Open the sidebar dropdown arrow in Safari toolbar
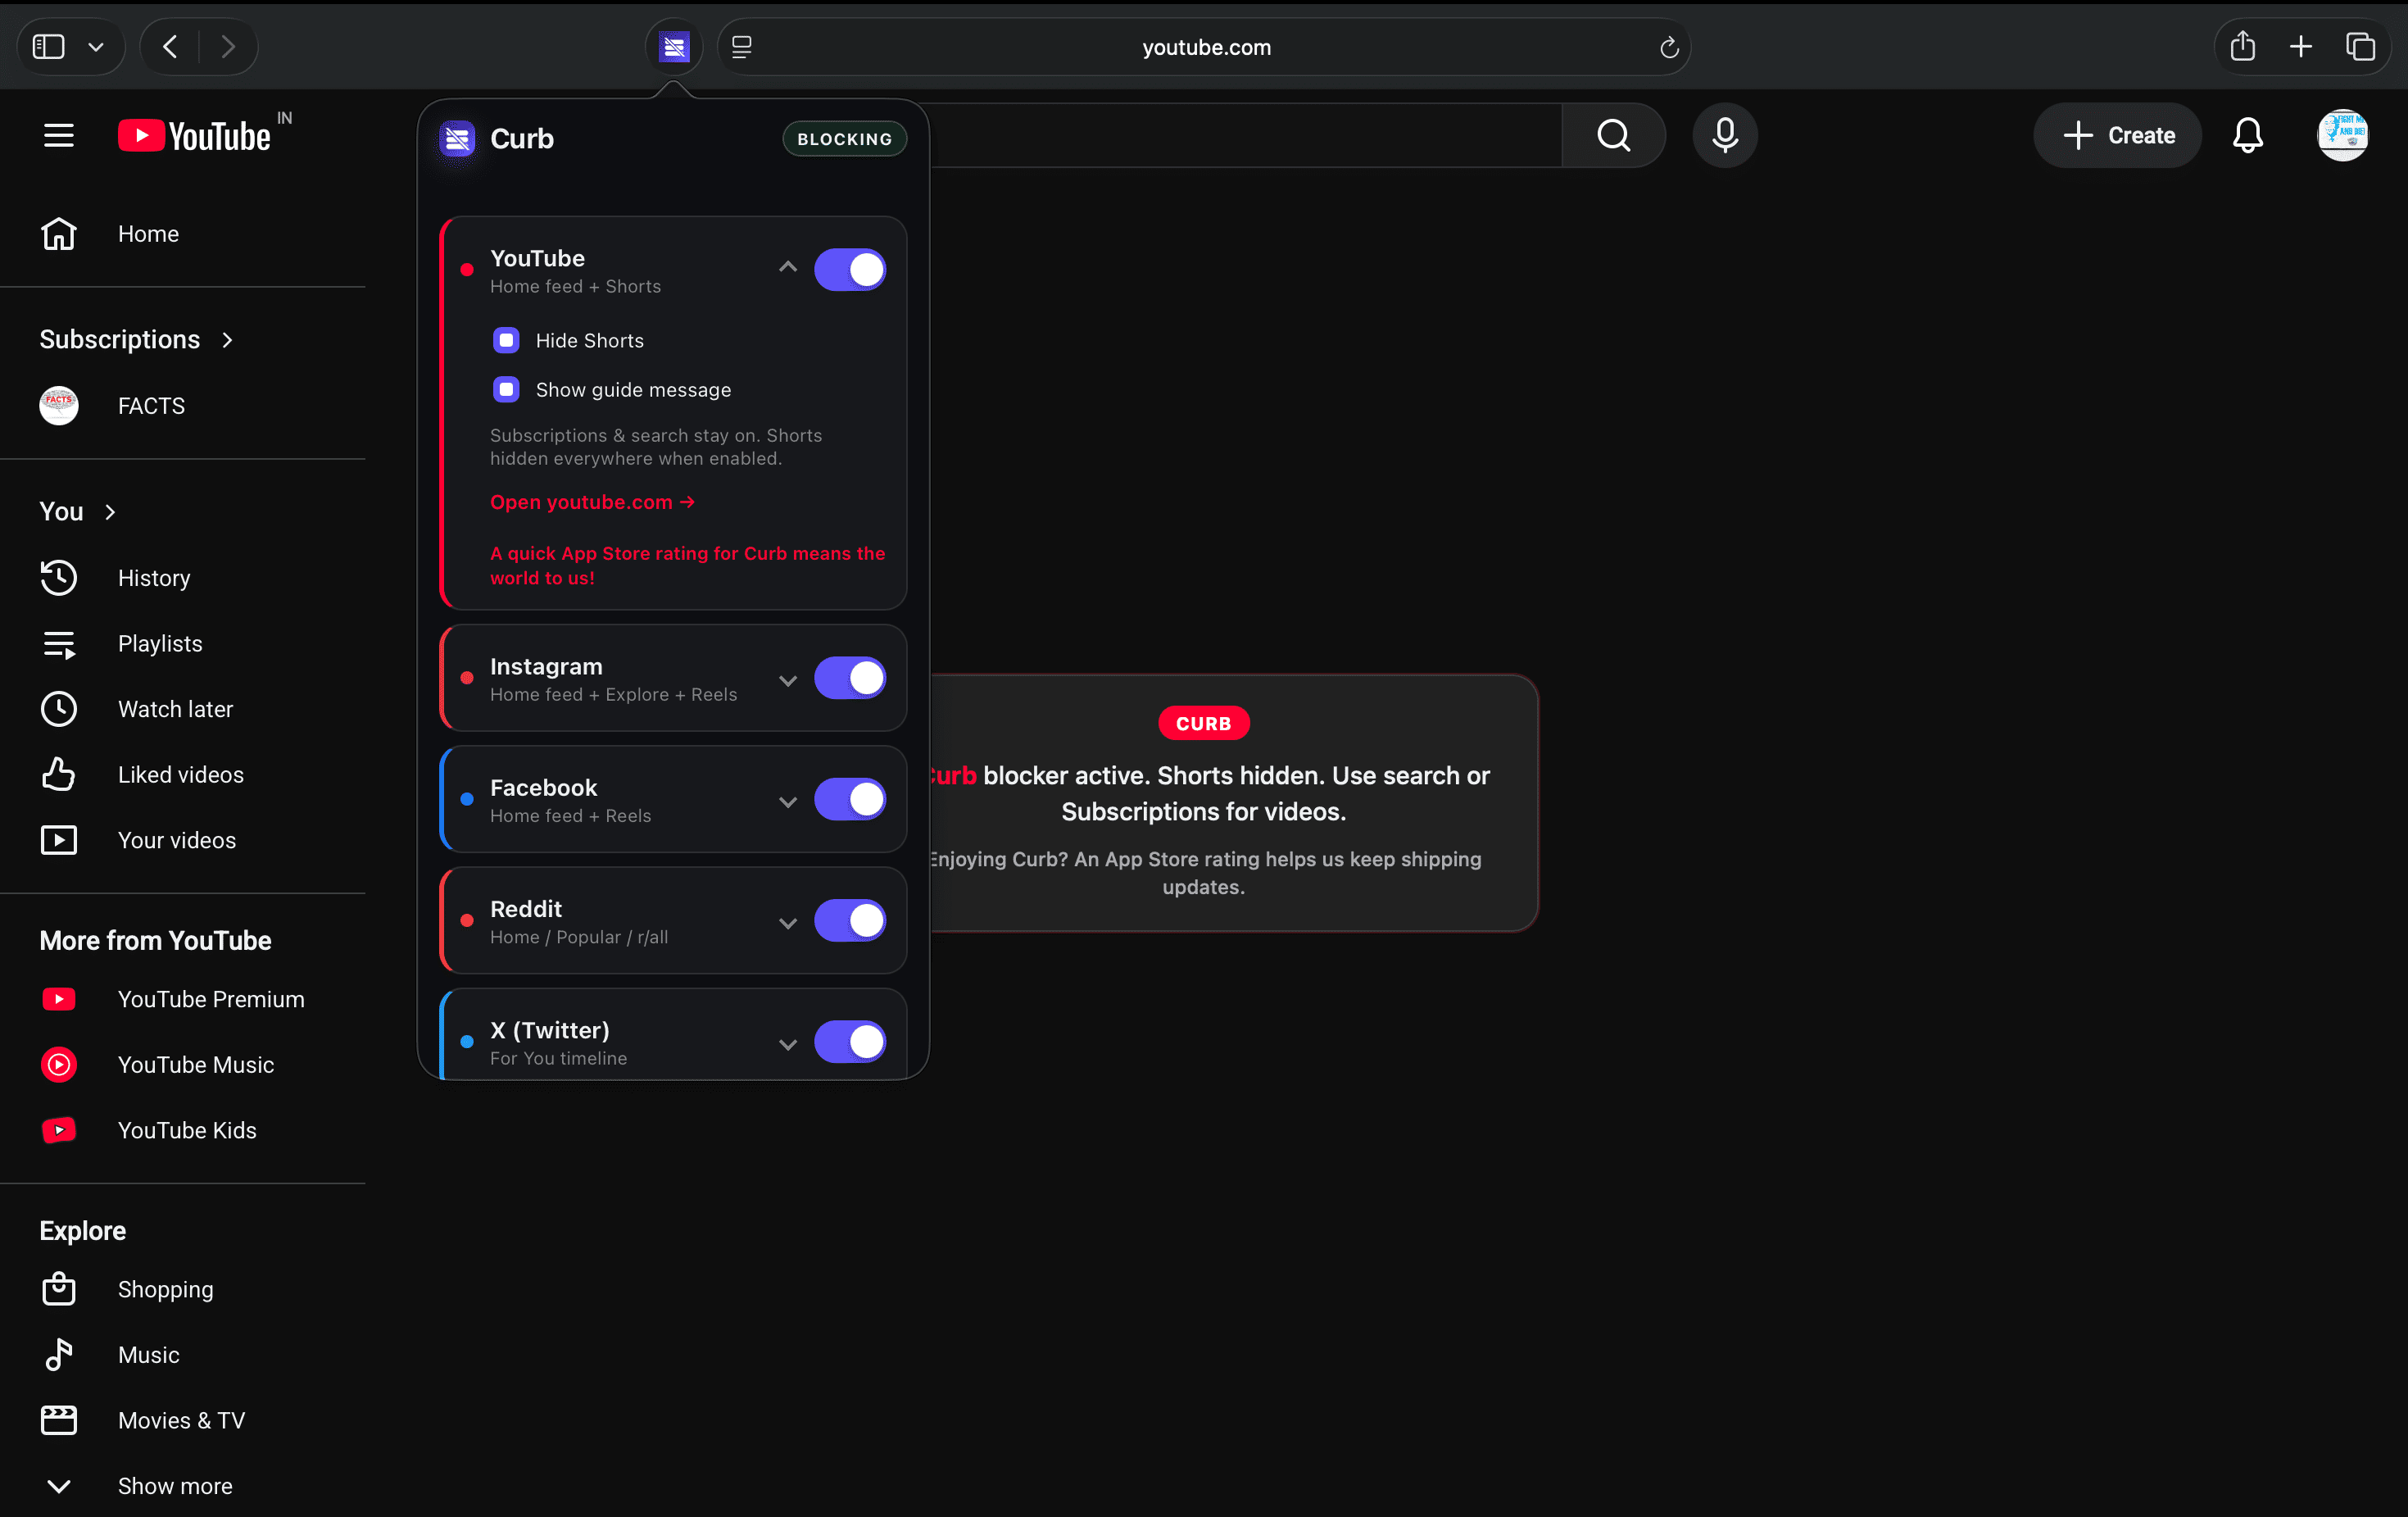The width and height of the screenshot is (2408, 1517). [96, 47]
